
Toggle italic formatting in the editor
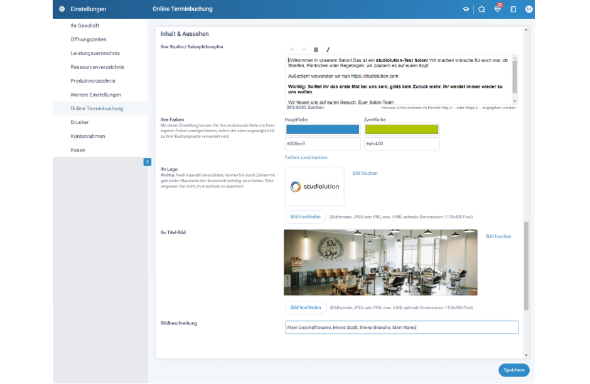point(328,49)
